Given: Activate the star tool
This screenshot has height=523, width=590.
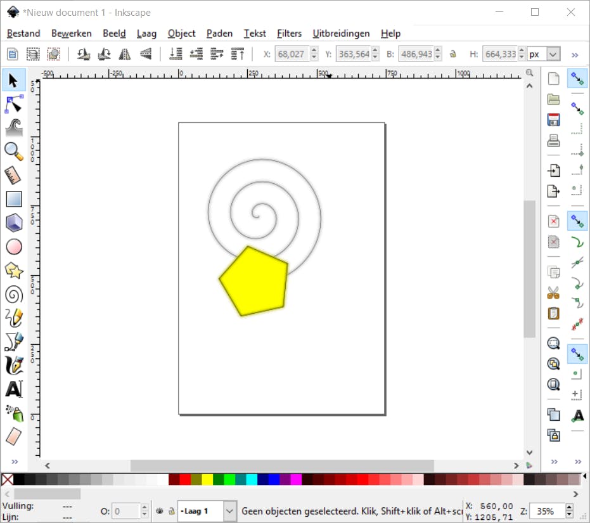Looking at the screenshot, I should [14, 271].
